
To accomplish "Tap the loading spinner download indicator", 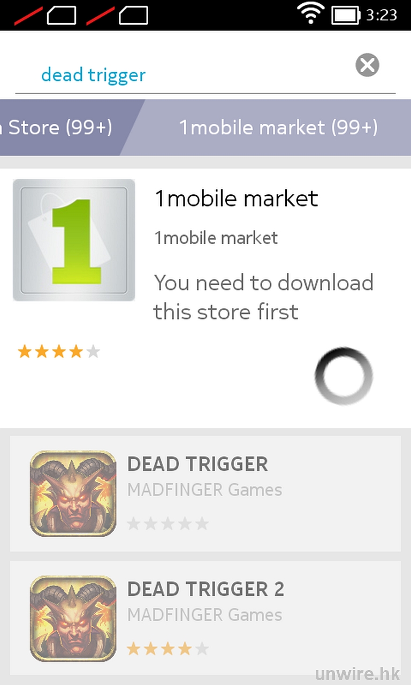I will (x=344, y=376).
